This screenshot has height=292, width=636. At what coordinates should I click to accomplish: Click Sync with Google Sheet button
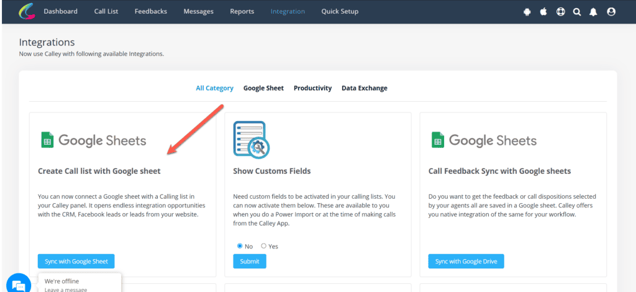[x=76, y=261]
